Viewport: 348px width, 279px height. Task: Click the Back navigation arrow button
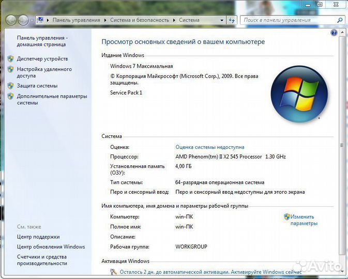(x=10, y=20)
